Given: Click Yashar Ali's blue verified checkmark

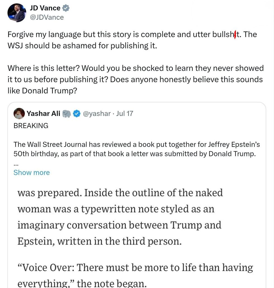Looking at the screenshot, I should [x=76, y=113].
